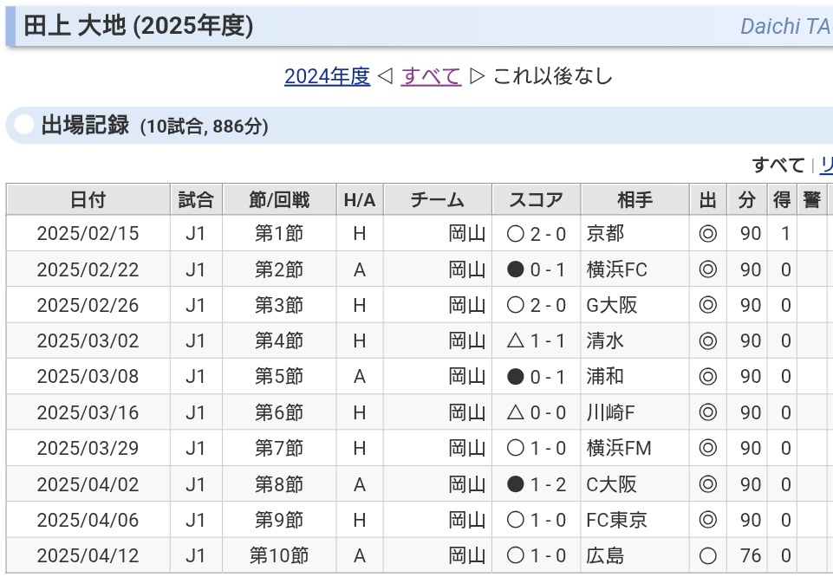Click the 分 column header
Image resolution: width=833 pixels, height=577 pixels.
click(x=747, y=199)
